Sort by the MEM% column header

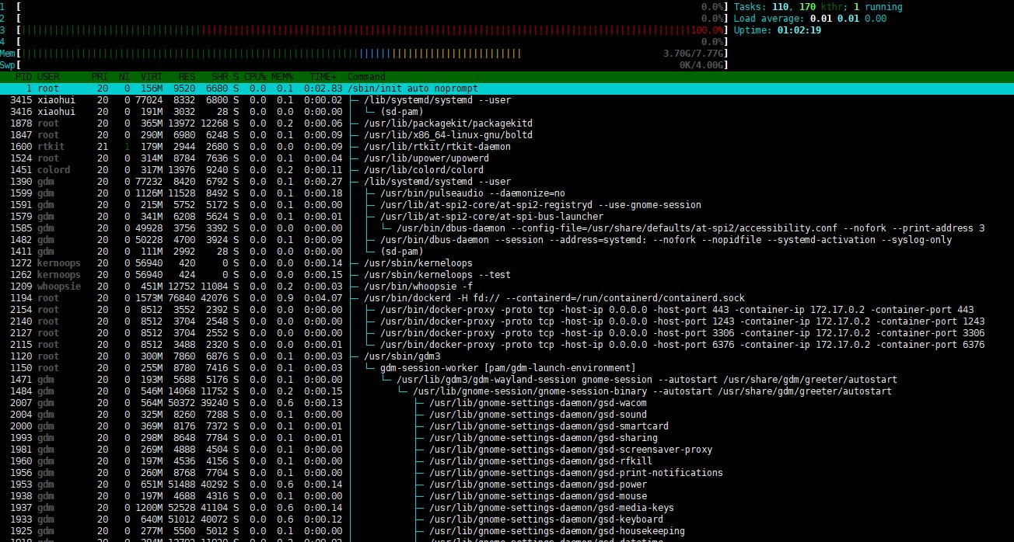282,77
